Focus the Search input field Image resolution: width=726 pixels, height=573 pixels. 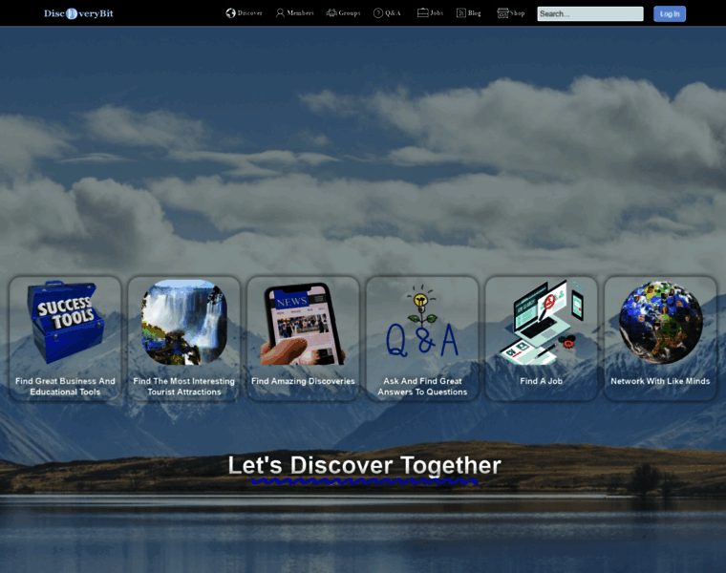point(590,14)
